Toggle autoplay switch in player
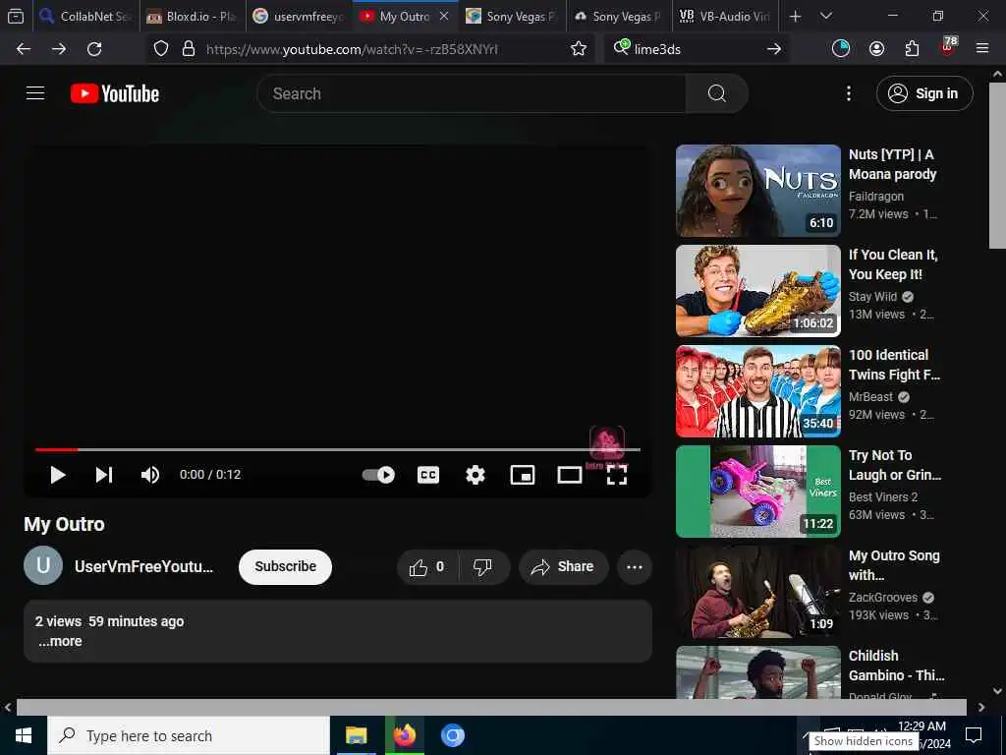 [378, 475]
